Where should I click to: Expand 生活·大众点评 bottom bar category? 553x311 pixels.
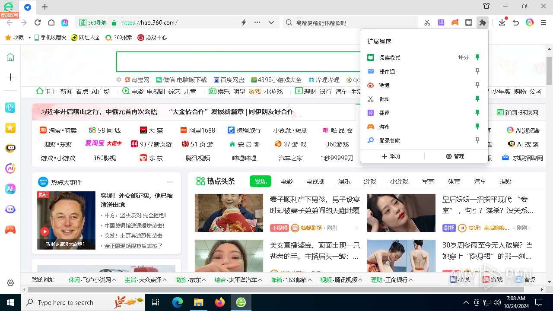165,280
